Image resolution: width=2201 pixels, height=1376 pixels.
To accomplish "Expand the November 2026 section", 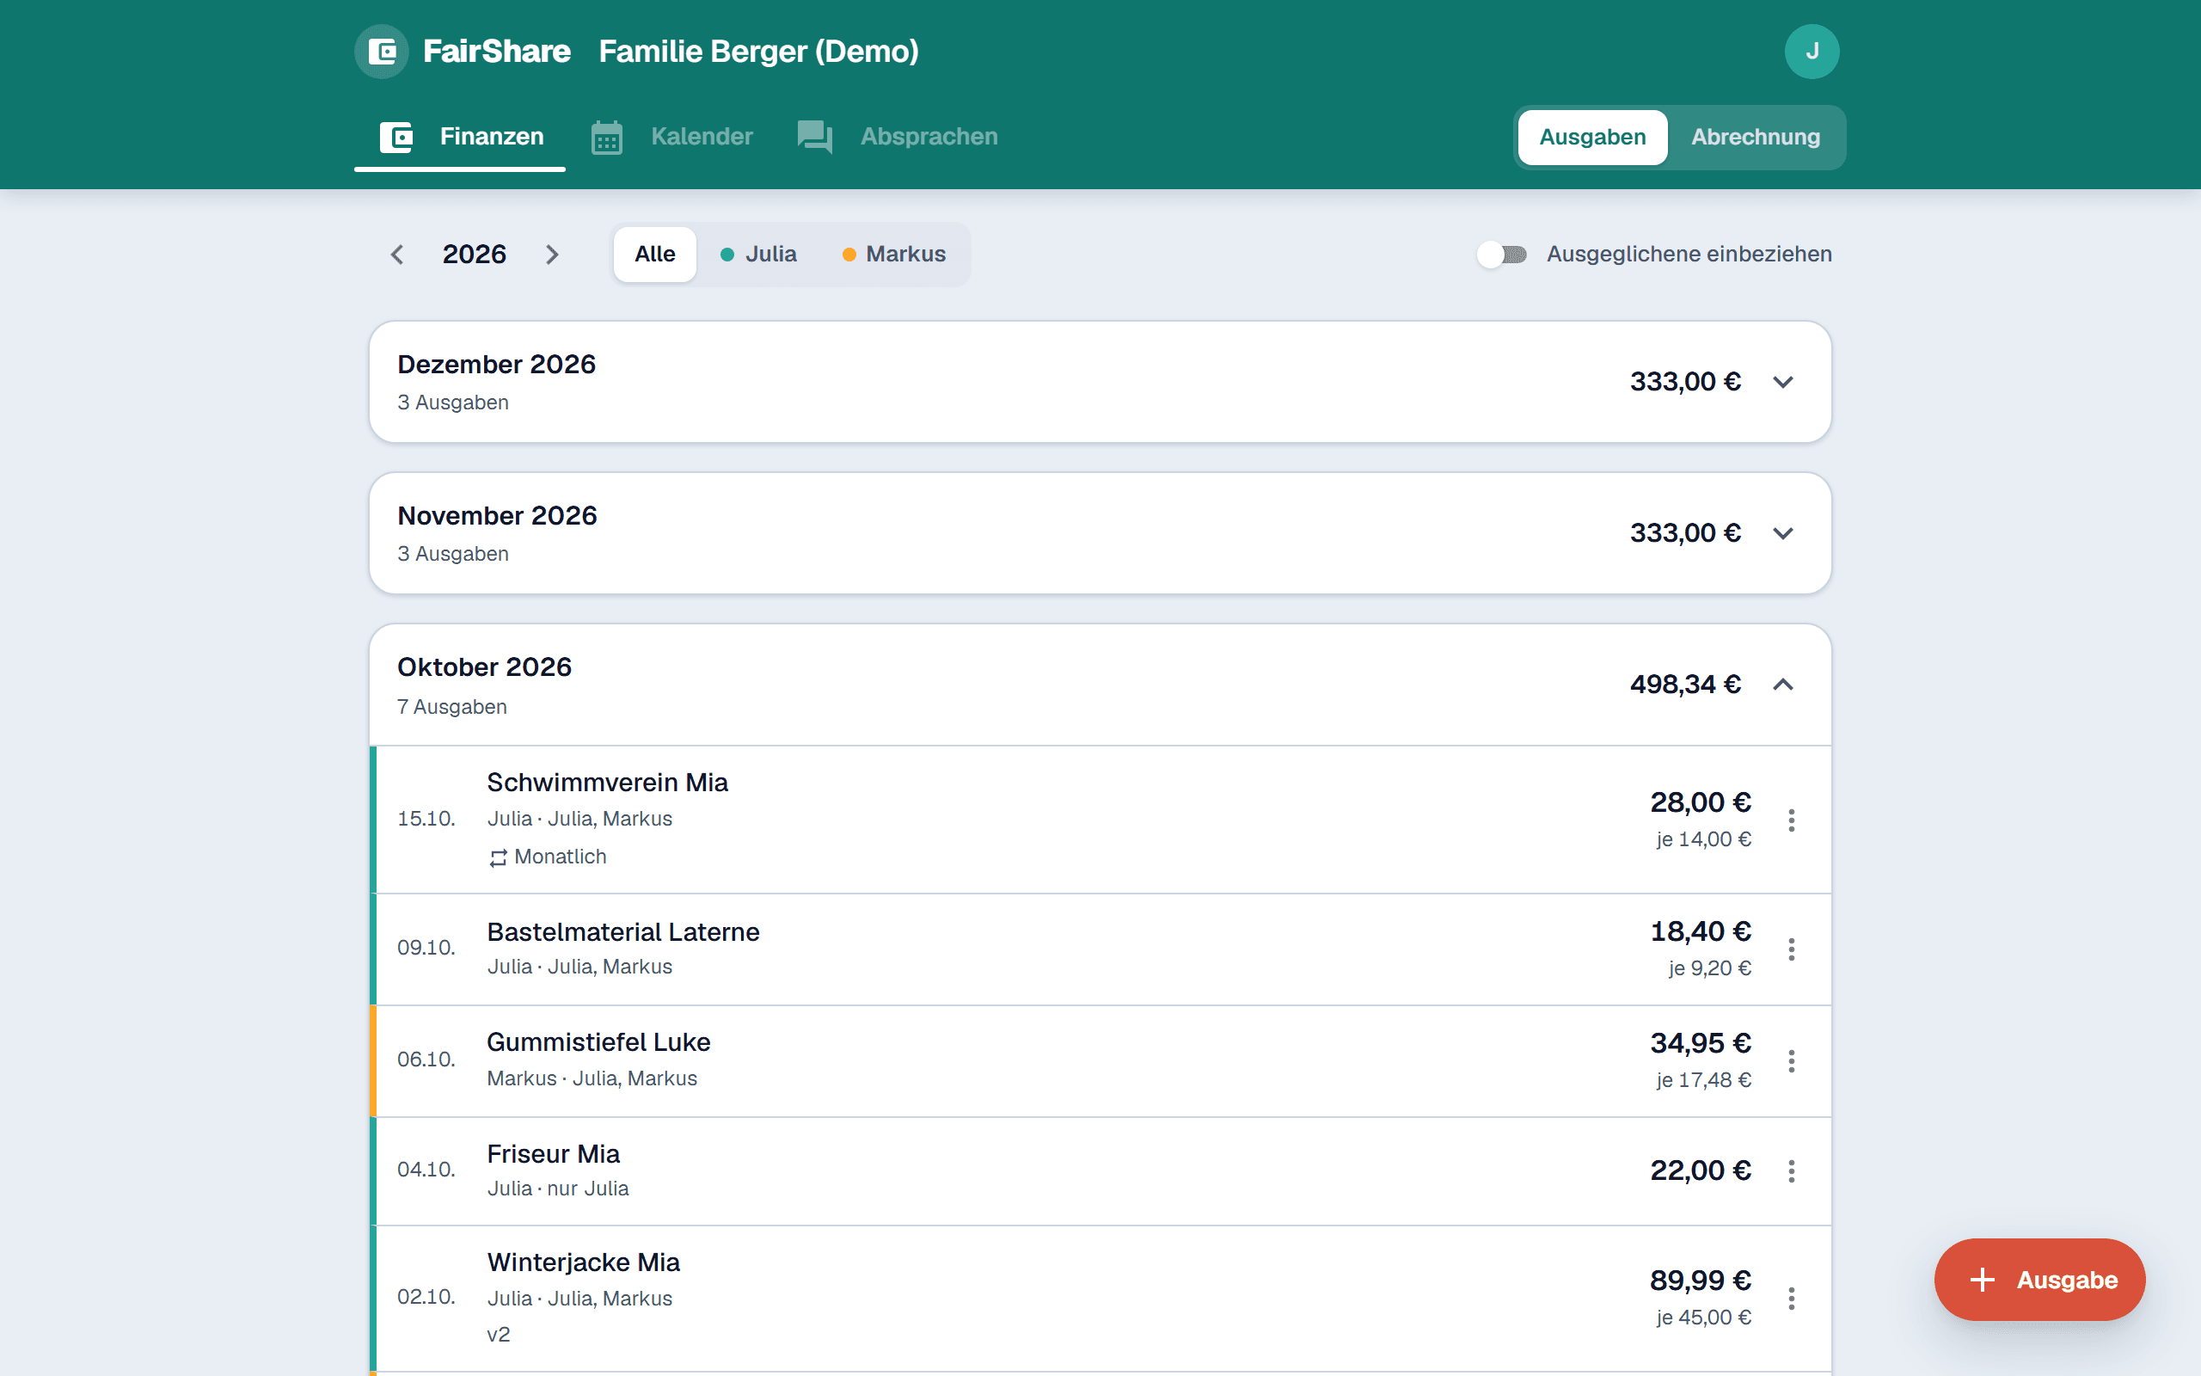I will pyautogui.click(x=1782, y=532).
